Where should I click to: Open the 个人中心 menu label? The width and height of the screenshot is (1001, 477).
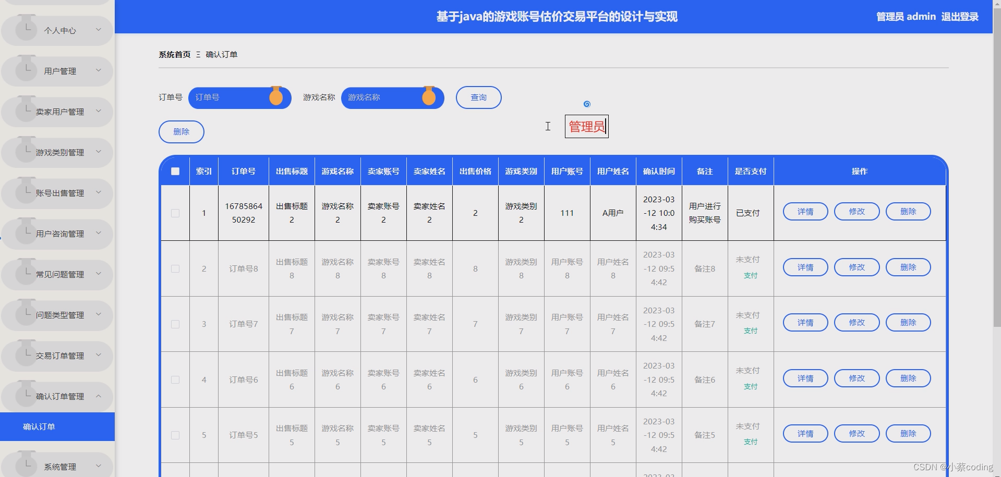[60, 30]
